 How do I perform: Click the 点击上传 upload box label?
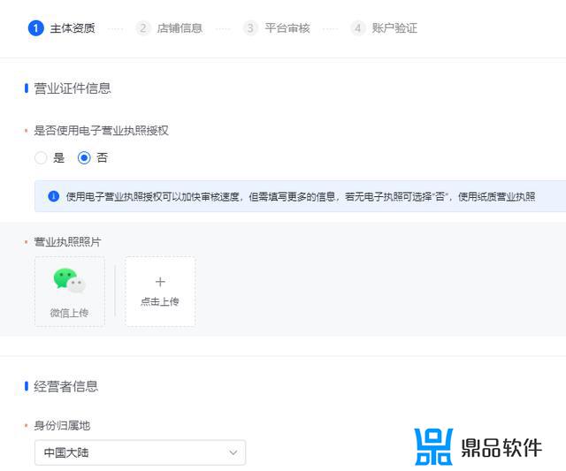160,301
